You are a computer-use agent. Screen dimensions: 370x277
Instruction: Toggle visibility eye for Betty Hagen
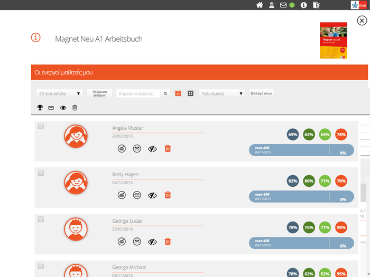[x=152, y=195]
